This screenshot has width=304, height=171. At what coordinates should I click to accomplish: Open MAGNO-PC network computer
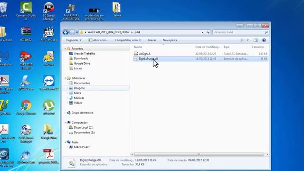[81, 147]
